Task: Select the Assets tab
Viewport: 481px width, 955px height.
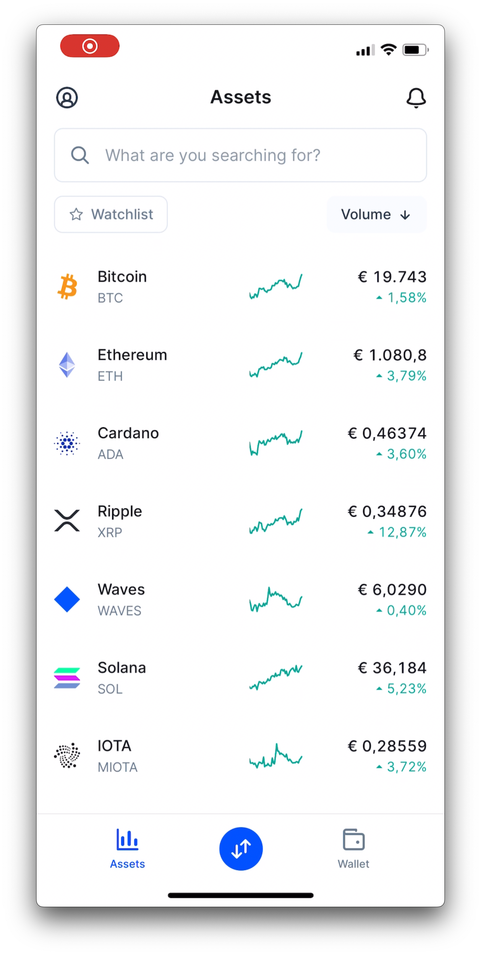Action: [127, 848]
